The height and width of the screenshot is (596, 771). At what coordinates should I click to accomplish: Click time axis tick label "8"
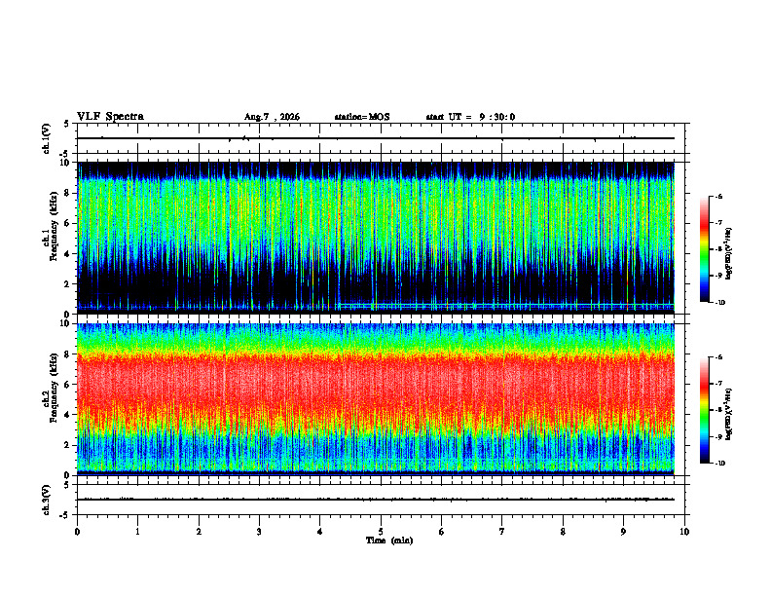click(563, 532)
